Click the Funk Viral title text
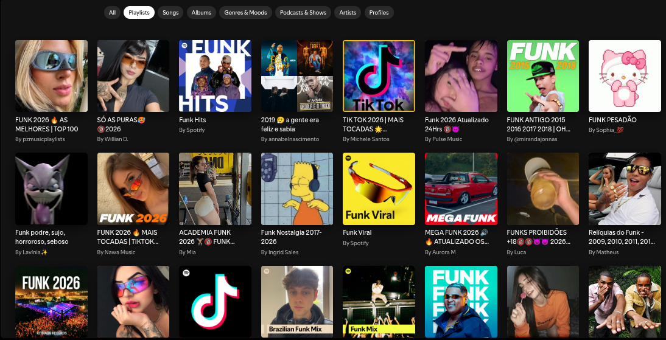The height and width of the screenshot is (340, 666). point(357,232)
